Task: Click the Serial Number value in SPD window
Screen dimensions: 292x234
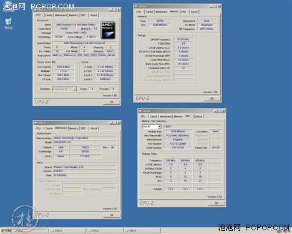Action: pyautogui.click(x=178, y=148)
